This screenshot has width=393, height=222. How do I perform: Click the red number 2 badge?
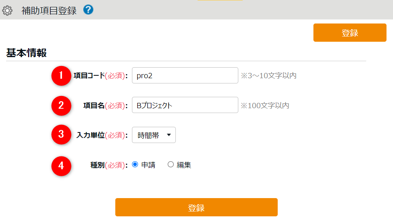[x=61, y=105]
